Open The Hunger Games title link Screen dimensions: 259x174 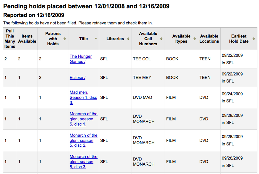pyautogui.click(x=81, y=59)
